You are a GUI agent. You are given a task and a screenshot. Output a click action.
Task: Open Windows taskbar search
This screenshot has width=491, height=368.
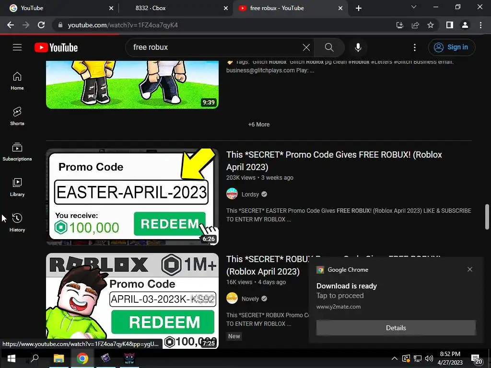coord(35,358)
